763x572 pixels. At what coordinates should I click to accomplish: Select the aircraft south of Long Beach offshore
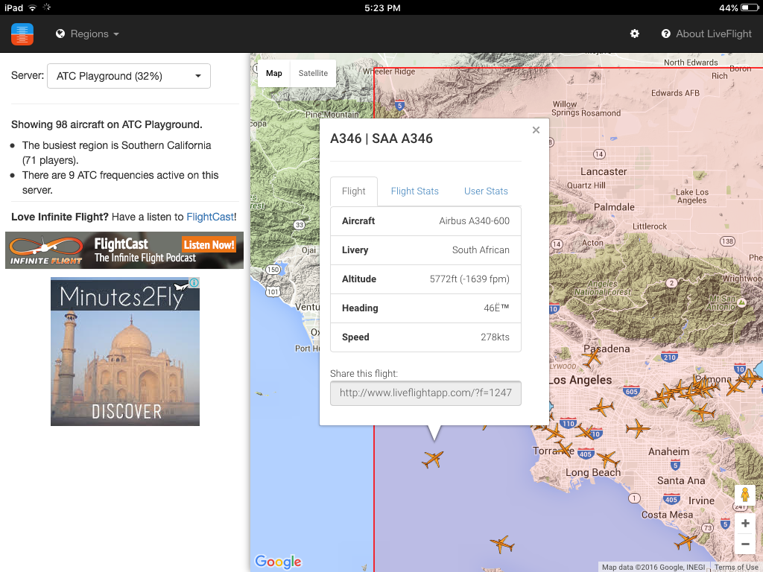501,544
